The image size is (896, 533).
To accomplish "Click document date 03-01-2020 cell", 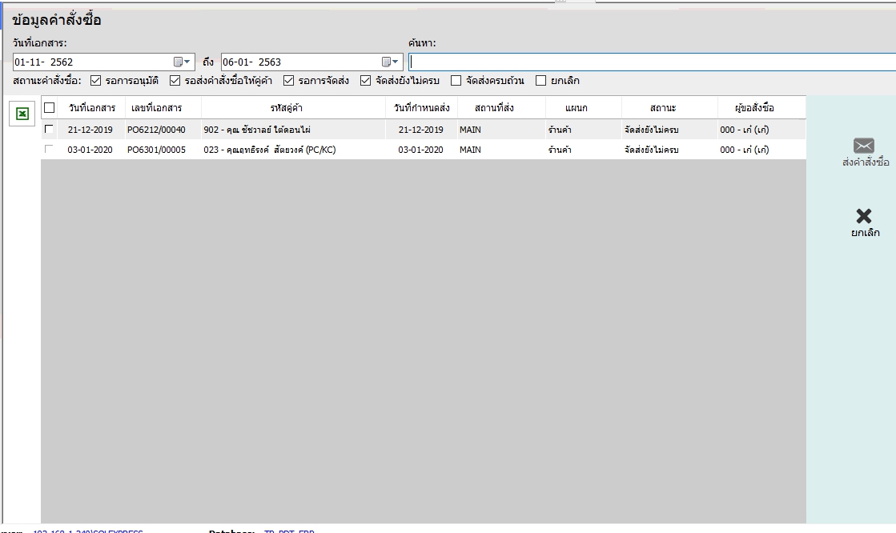I will click(90, 150).
